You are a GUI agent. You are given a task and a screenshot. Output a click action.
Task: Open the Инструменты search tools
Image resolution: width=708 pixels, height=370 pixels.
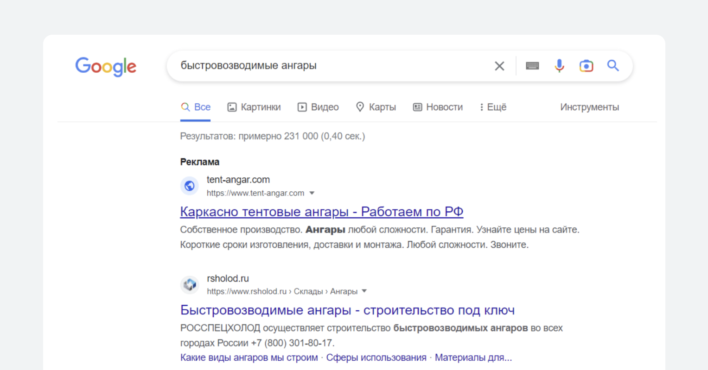589,107
